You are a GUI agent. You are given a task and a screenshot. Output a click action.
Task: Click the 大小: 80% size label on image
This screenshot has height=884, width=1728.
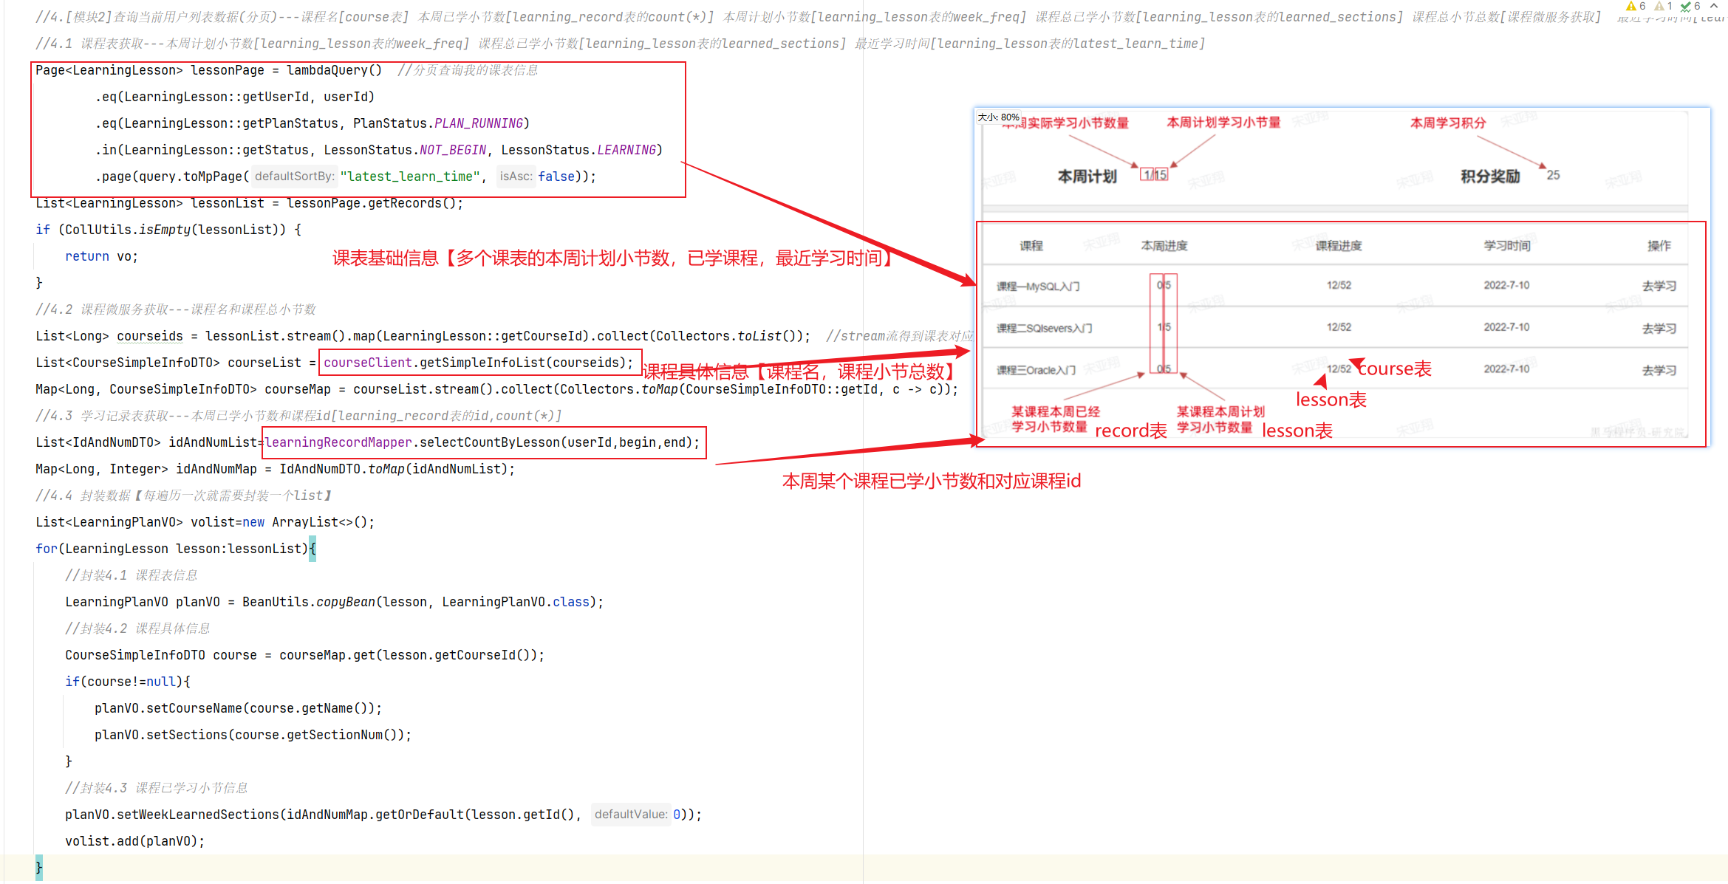pos(998,117)
